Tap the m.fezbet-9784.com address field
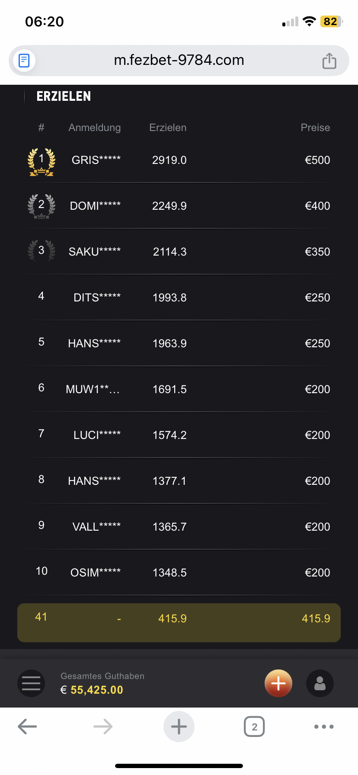The height and width of the screenshot is (775, 358). click(179, 60)
